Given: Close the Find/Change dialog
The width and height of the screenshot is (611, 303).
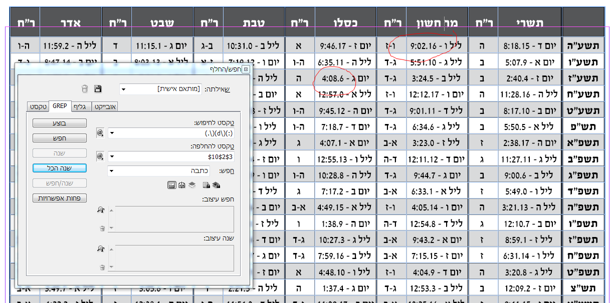Looking at the screenshot, I should (246, 69).
